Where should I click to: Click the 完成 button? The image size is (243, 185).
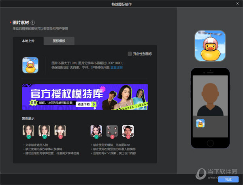(228, 179)
